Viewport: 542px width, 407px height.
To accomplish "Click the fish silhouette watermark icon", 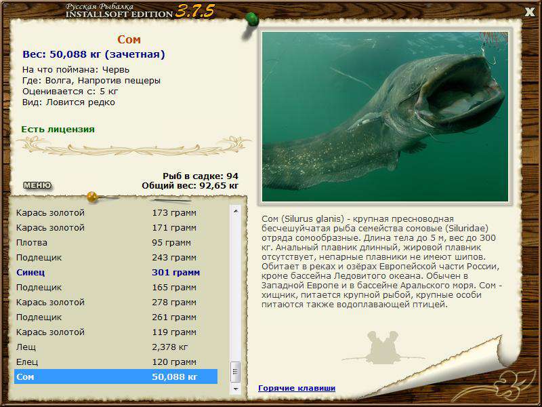I will pyautogui.click(x=382, y=347).
